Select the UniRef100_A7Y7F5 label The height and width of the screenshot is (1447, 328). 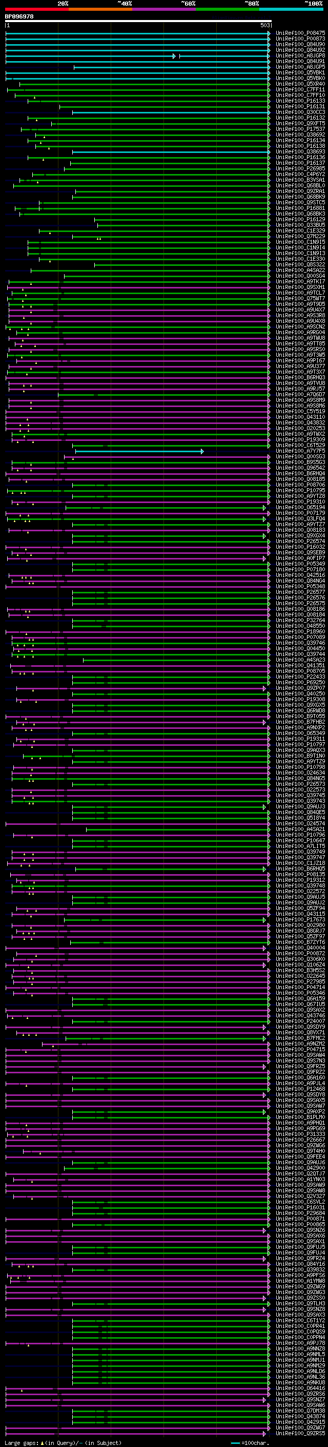click(300, 451)
